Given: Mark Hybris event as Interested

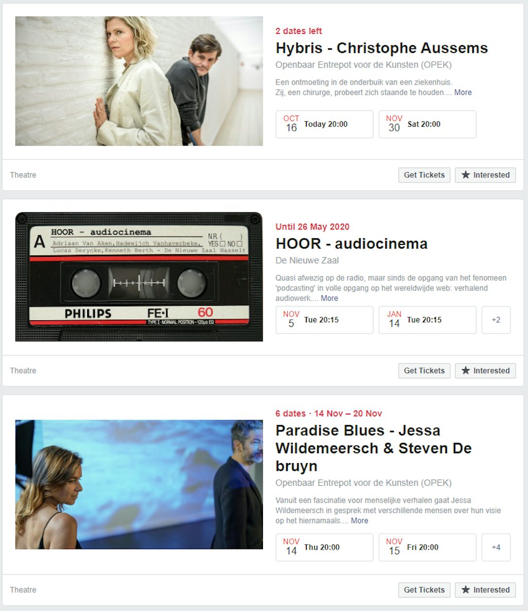Looking at the screenshot, I should [485, 175].
